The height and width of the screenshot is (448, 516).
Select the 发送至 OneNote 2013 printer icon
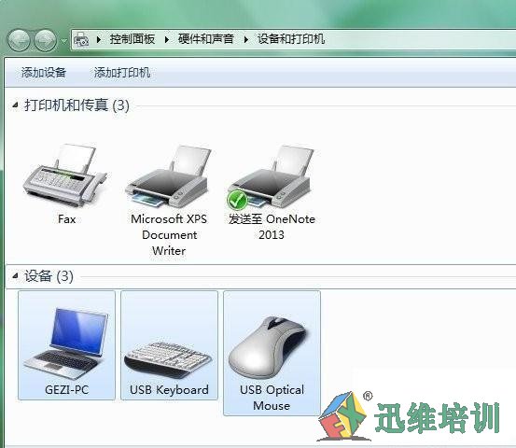pos(271,176)
